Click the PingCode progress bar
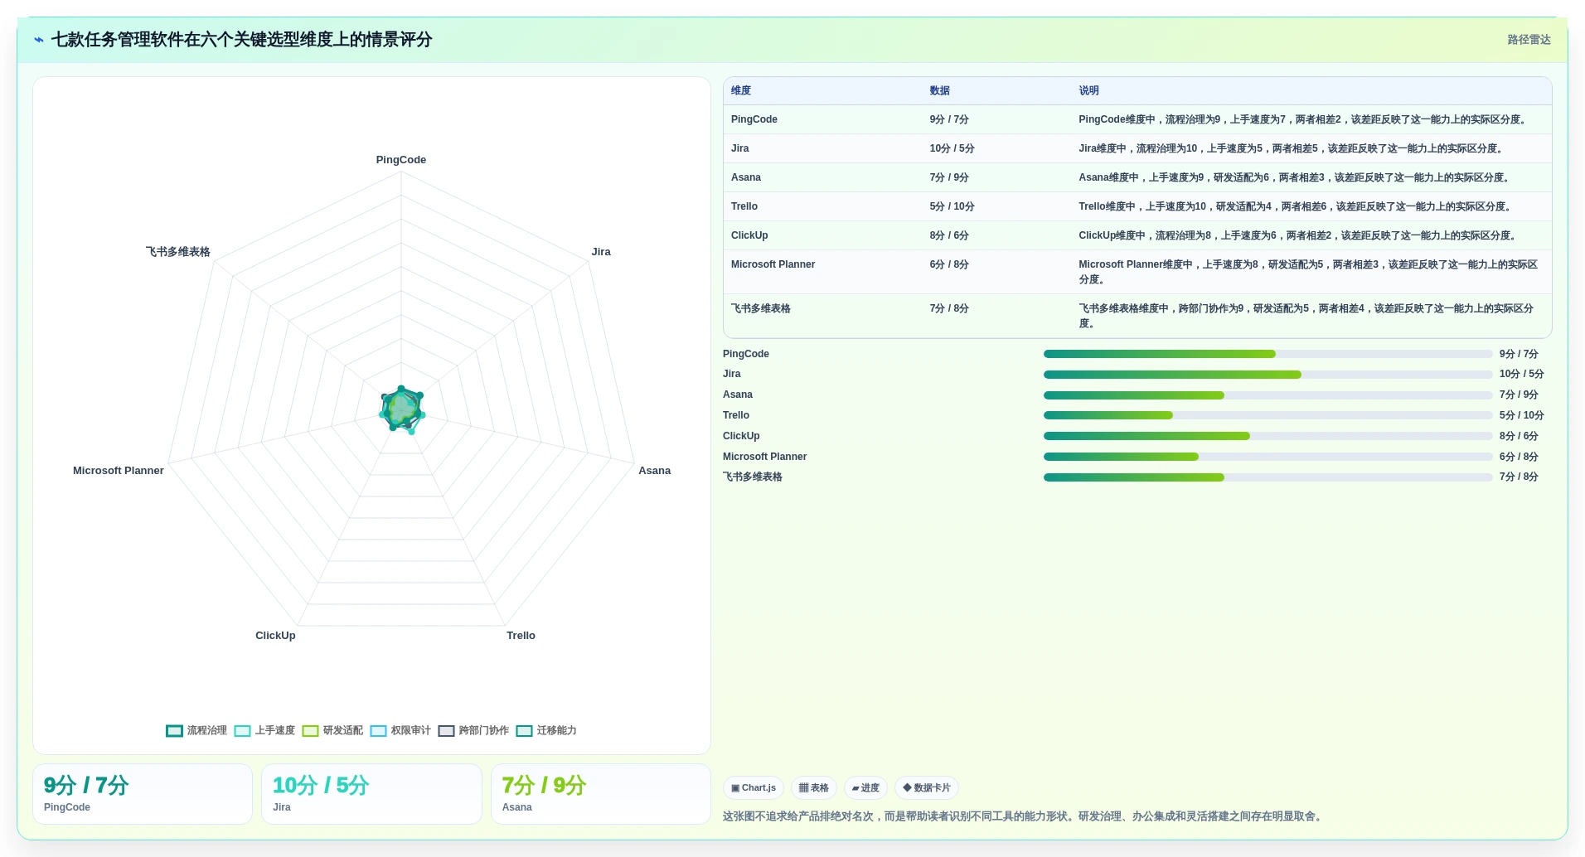Image resolution: width=1585 pixels, height=857 pixels. coord(1268,354)
